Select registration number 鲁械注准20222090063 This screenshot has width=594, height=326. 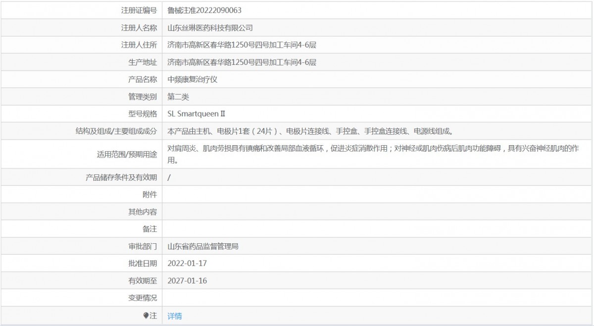pos(204,10)
